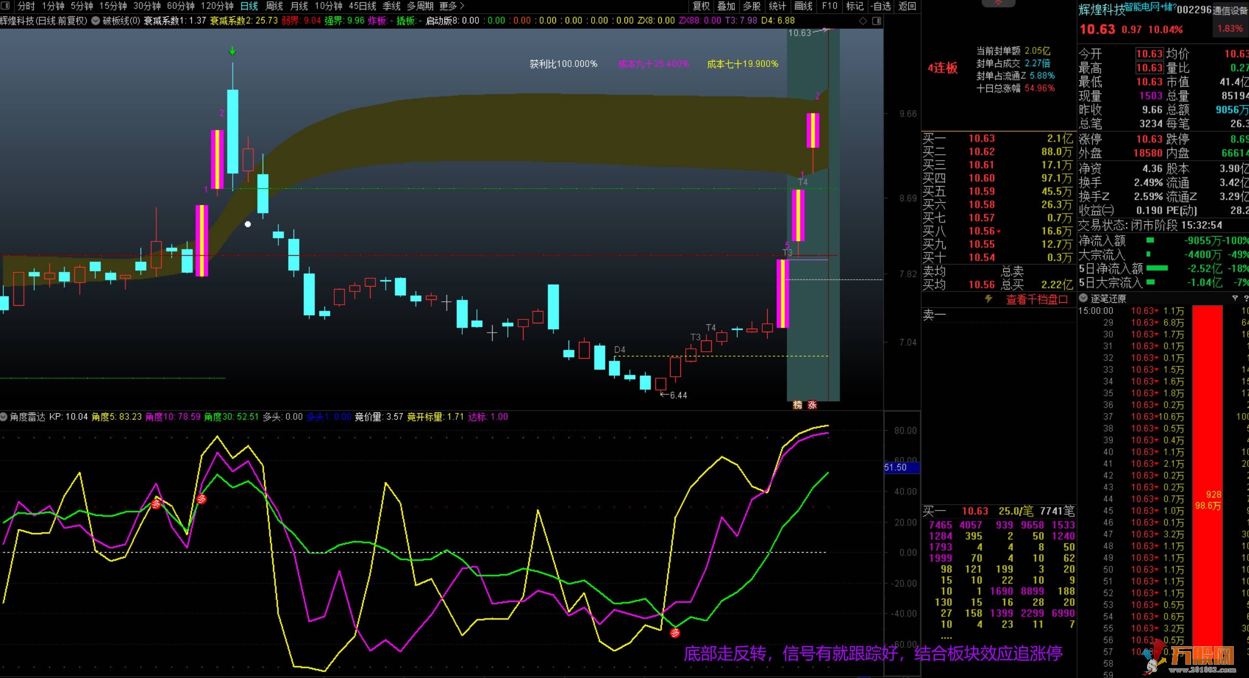Open 画线 drawing tools

coord(803,6)
